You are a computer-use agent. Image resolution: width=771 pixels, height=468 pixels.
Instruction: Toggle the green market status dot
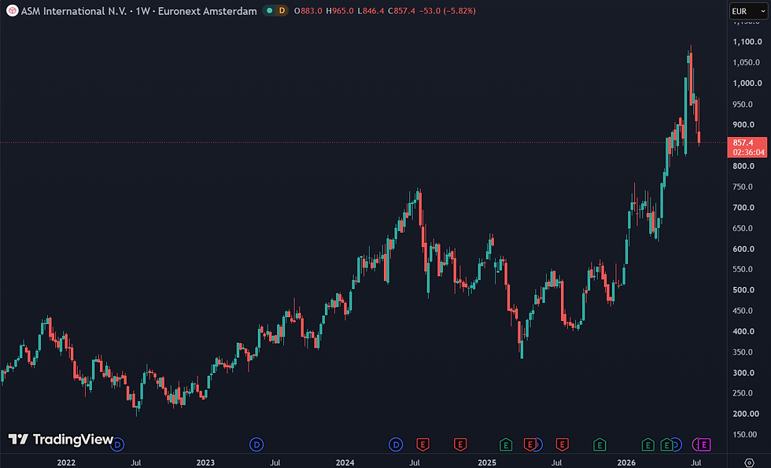point(269,10)
